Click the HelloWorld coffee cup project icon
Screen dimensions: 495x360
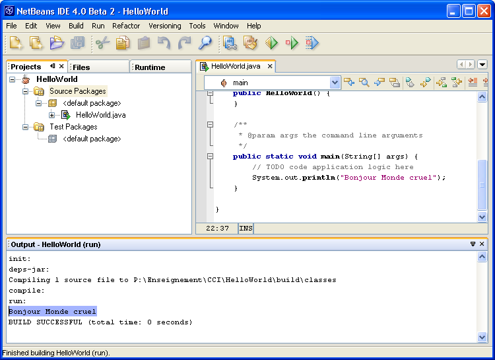pos(26,79)
